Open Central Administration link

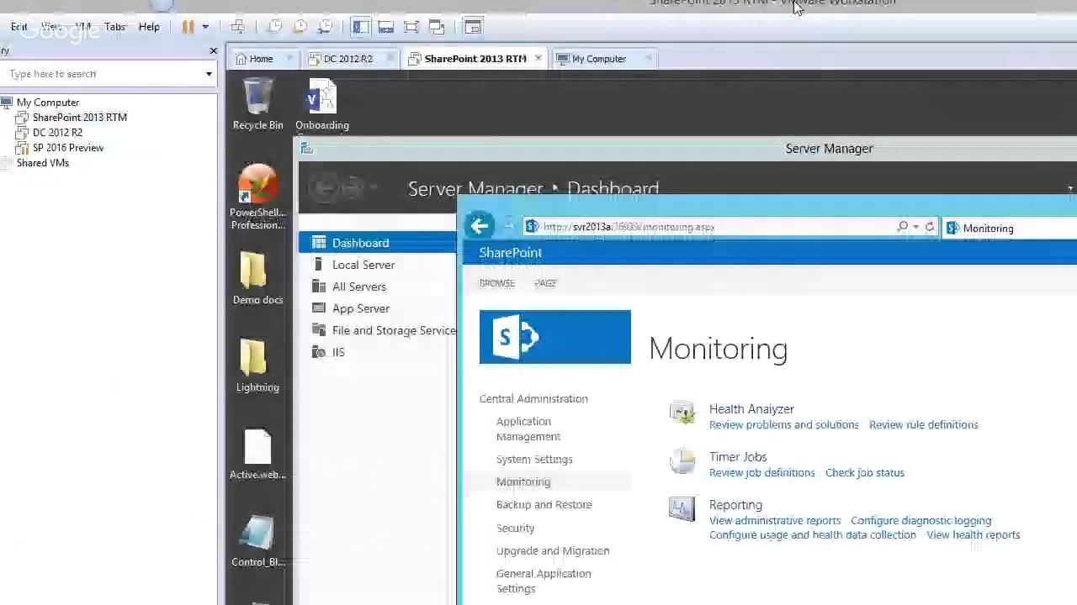pos(533,399)
